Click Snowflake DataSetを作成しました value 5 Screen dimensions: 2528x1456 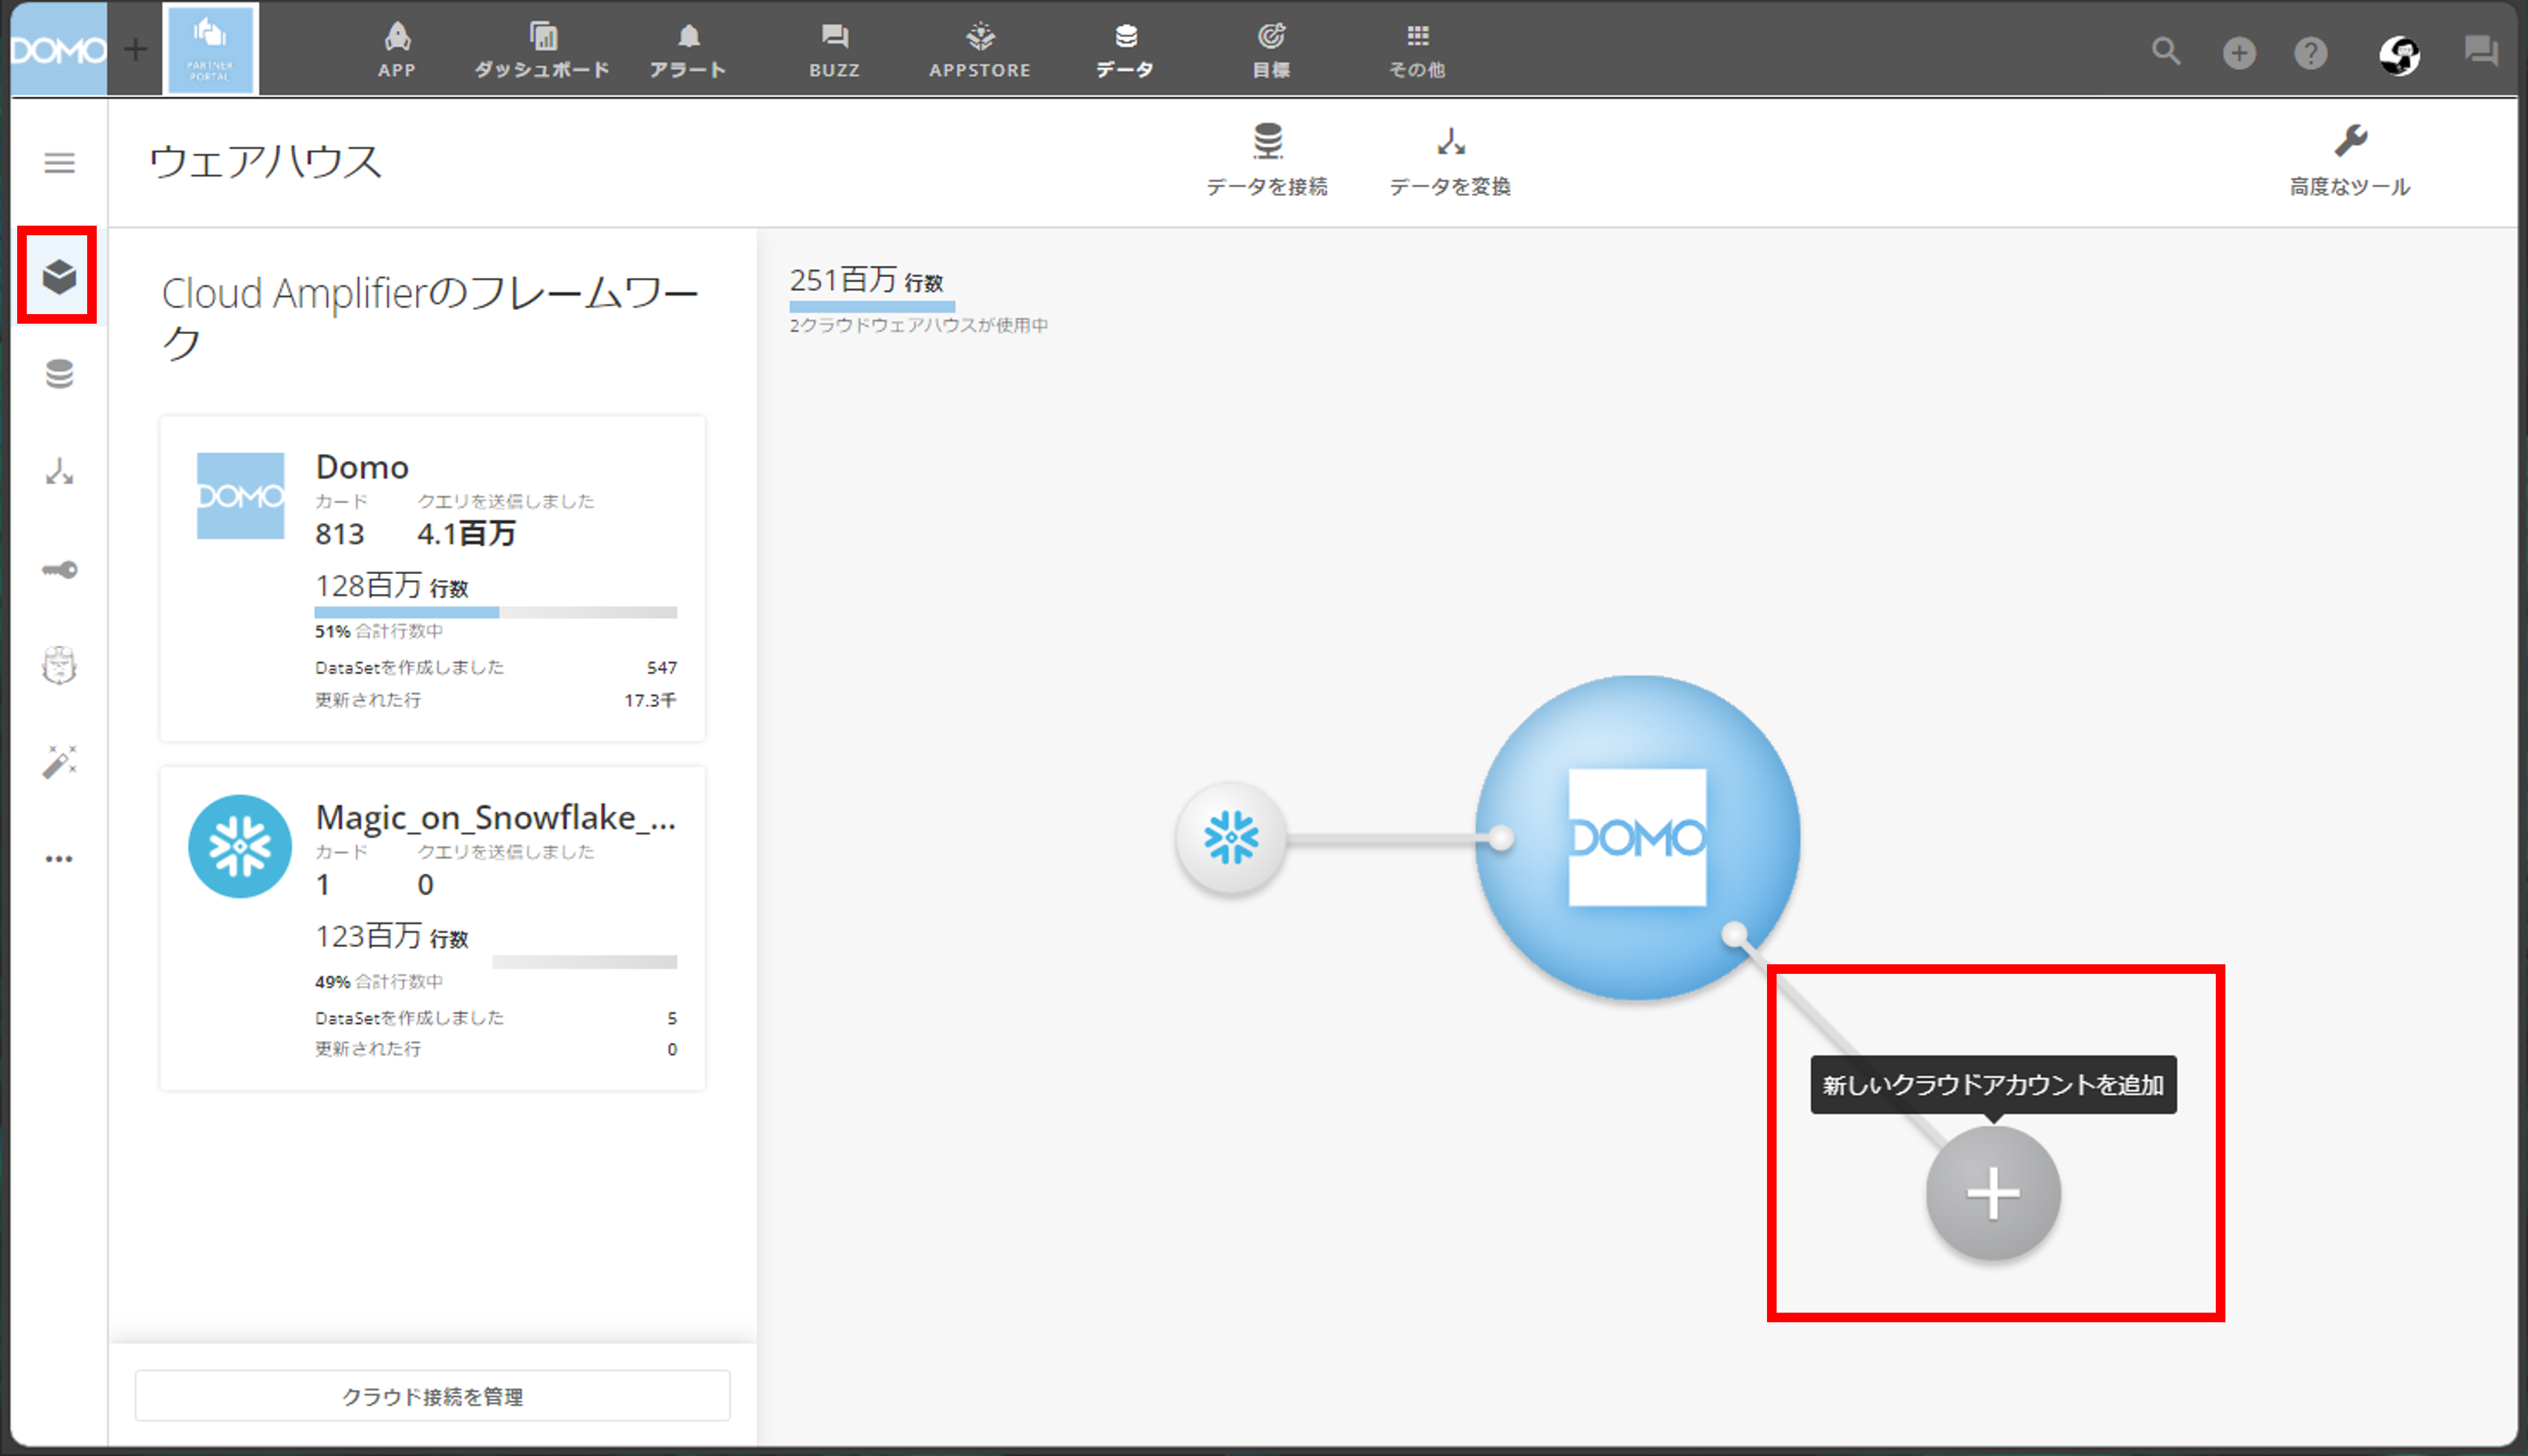pos(672,1018)
